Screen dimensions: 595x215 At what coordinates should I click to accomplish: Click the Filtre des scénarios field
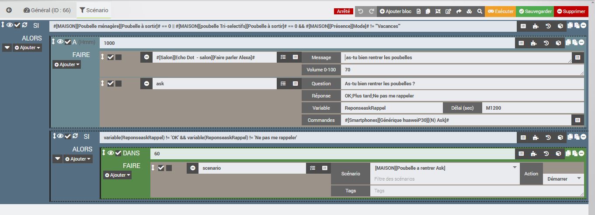pyautogui.click(x=444, y=179)
